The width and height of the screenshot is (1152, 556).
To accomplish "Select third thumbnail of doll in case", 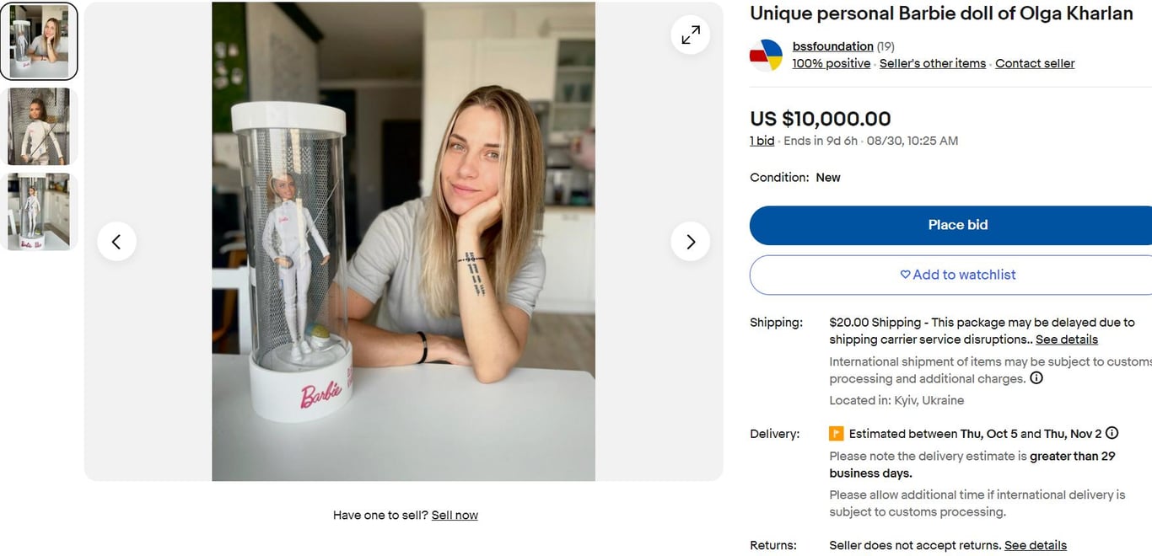I will pyautogui.click(x=39, y=211).
